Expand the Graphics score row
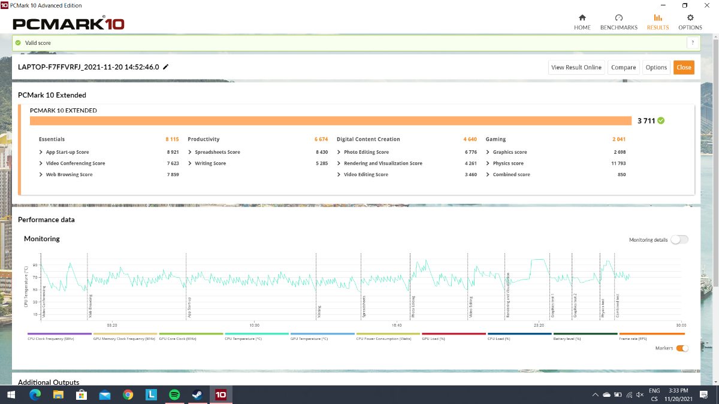 (x=488, y=152)
